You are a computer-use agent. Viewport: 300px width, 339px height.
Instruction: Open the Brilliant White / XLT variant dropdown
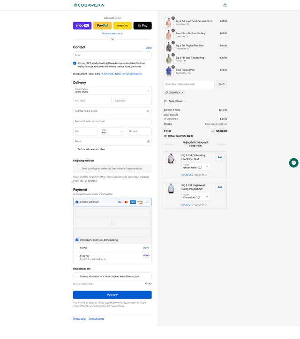click(x=196, y=167)
